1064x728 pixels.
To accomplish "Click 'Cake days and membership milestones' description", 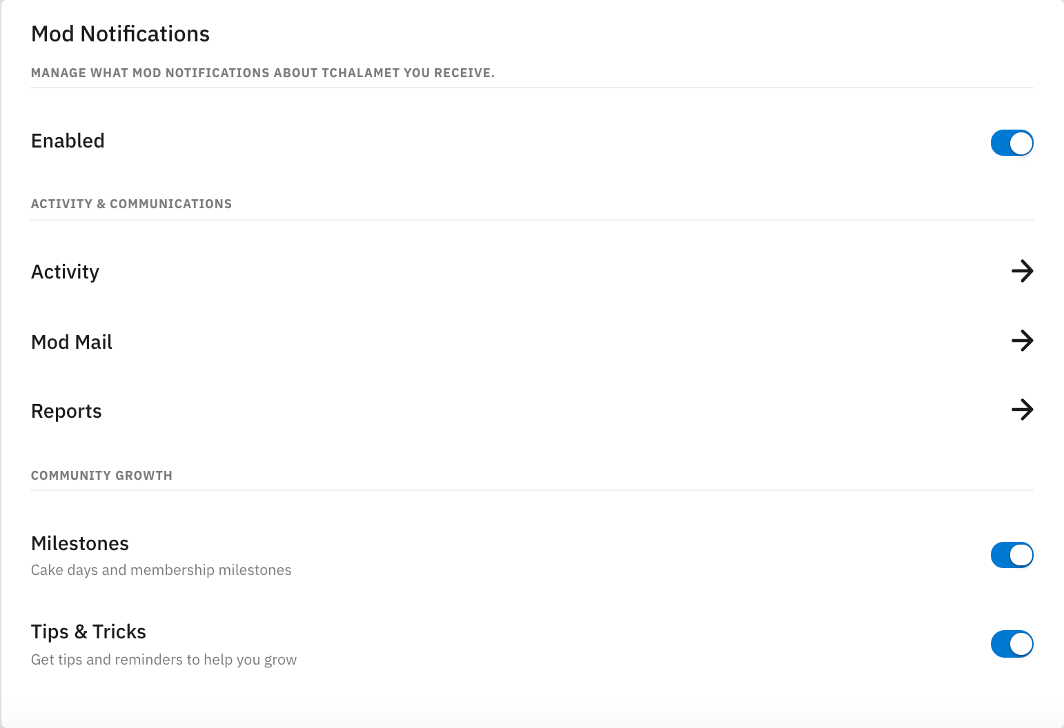I will coord(161,570).
